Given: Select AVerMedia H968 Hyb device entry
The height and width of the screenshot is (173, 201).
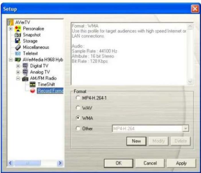Looking at the screenshot, I should pos(43,60).
